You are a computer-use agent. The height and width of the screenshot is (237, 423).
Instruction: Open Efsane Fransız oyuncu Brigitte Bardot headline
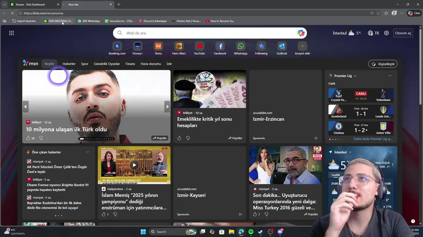pyautogui.click(x=58, y=187)
